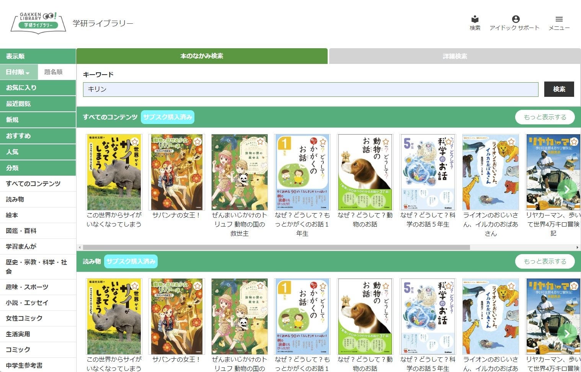This screenshot has width=581, height=372.
Task: Click サブスク購入済み badge beside 読み物
Action: 131,261
